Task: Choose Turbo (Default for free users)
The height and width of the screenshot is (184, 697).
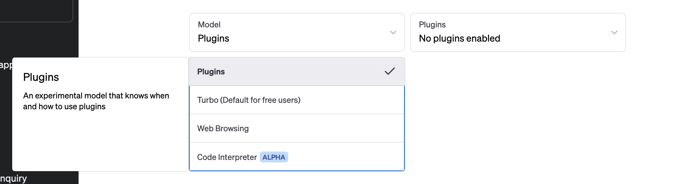Action: (x=249, y=100)
